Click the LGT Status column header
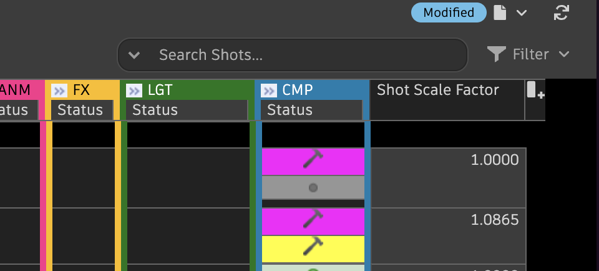 click(x=187, y=111)
